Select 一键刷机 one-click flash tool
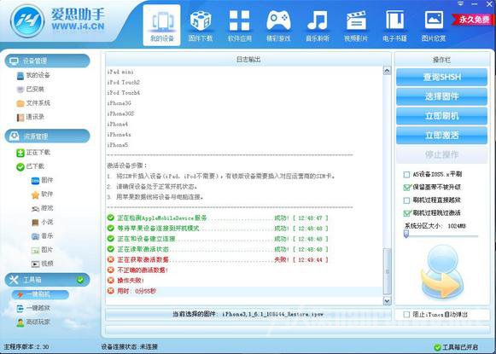This screenshot has width=496, height=354. (x=40, y=294)
